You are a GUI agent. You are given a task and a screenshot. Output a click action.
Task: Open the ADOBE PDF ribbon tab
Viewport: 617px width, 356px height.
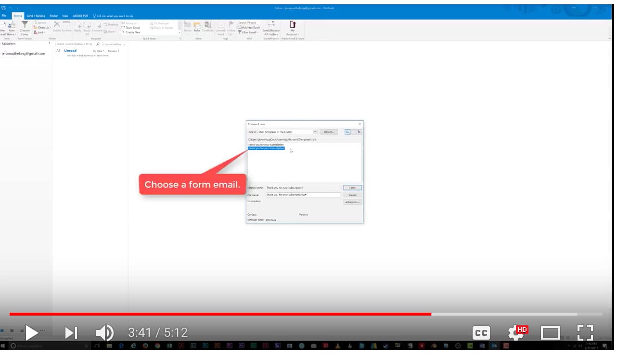(x=79, y=15)
